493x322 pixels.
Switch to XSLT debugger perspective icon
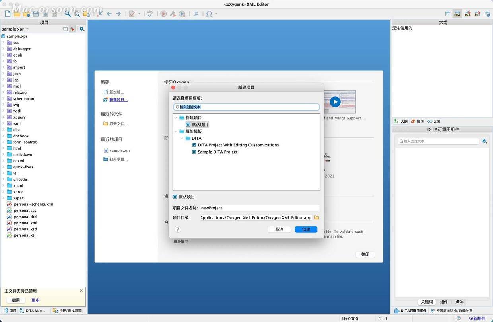468,14
